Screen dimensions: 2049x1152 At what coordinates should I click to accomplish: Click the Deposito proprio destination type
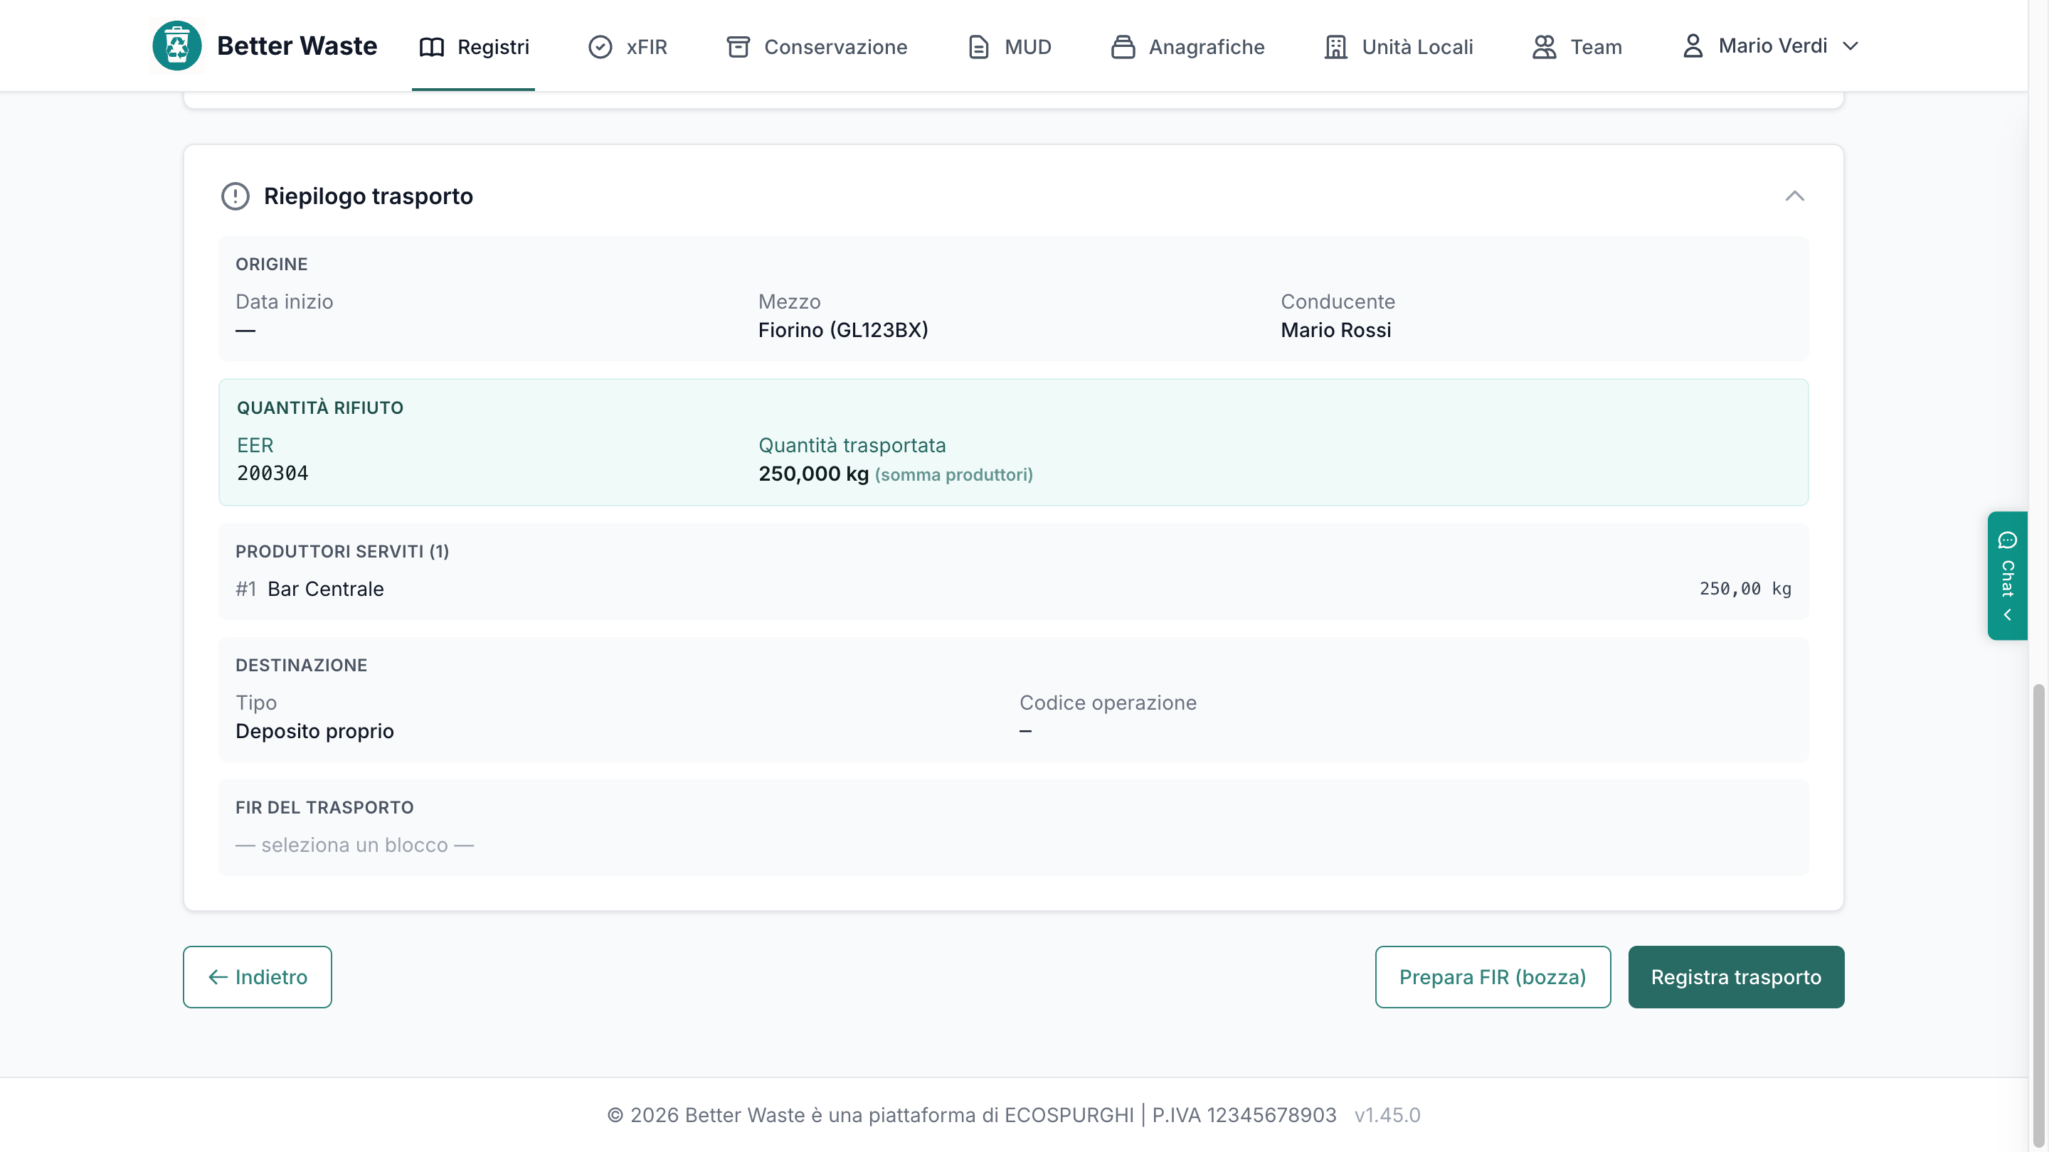[314, 732]
